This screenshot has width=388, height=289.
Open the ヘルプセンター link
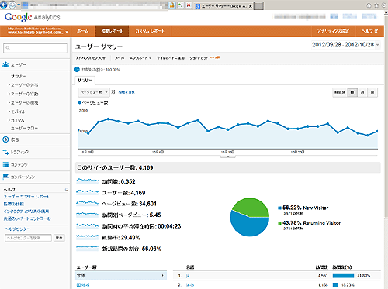(17, 229)
